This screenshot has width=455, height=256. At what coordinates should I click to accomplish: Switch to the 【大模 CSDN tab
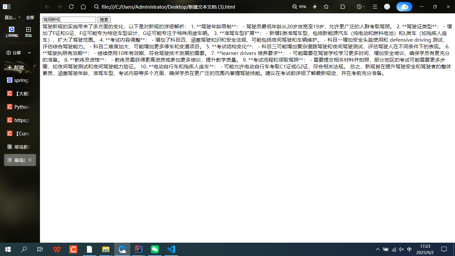click(x=20, y=94)
